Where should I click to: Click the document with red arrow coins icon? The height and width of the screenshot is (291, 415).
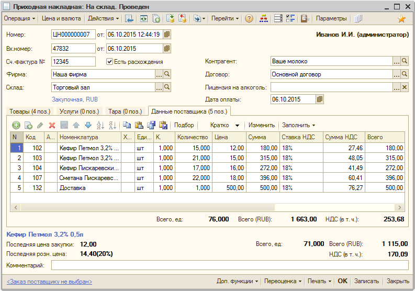tap(182, 18)
